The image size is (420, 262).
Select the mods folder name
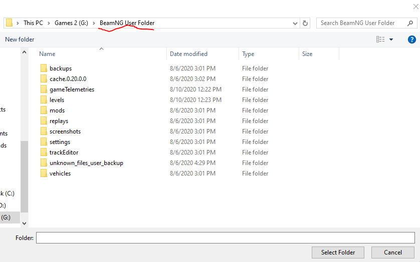(x=57, y=110)
